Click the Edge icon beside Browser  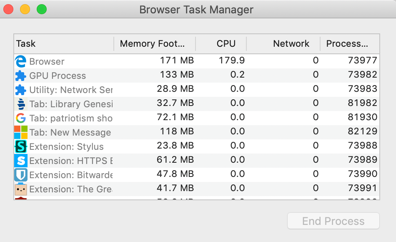[x=20, y=61]
